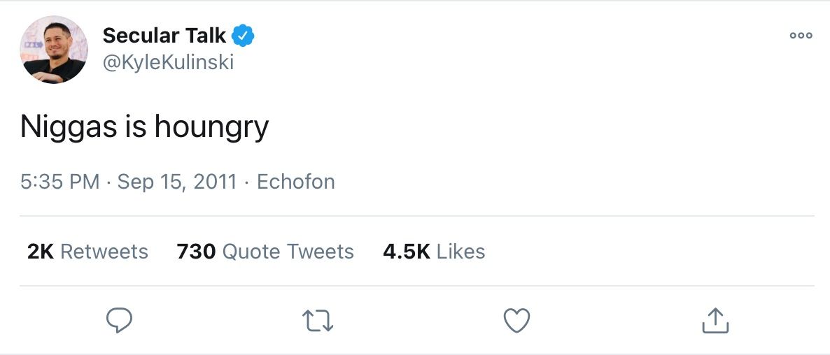Click the share upload icon
Screen dimensions: 830x355
point(715,321)
